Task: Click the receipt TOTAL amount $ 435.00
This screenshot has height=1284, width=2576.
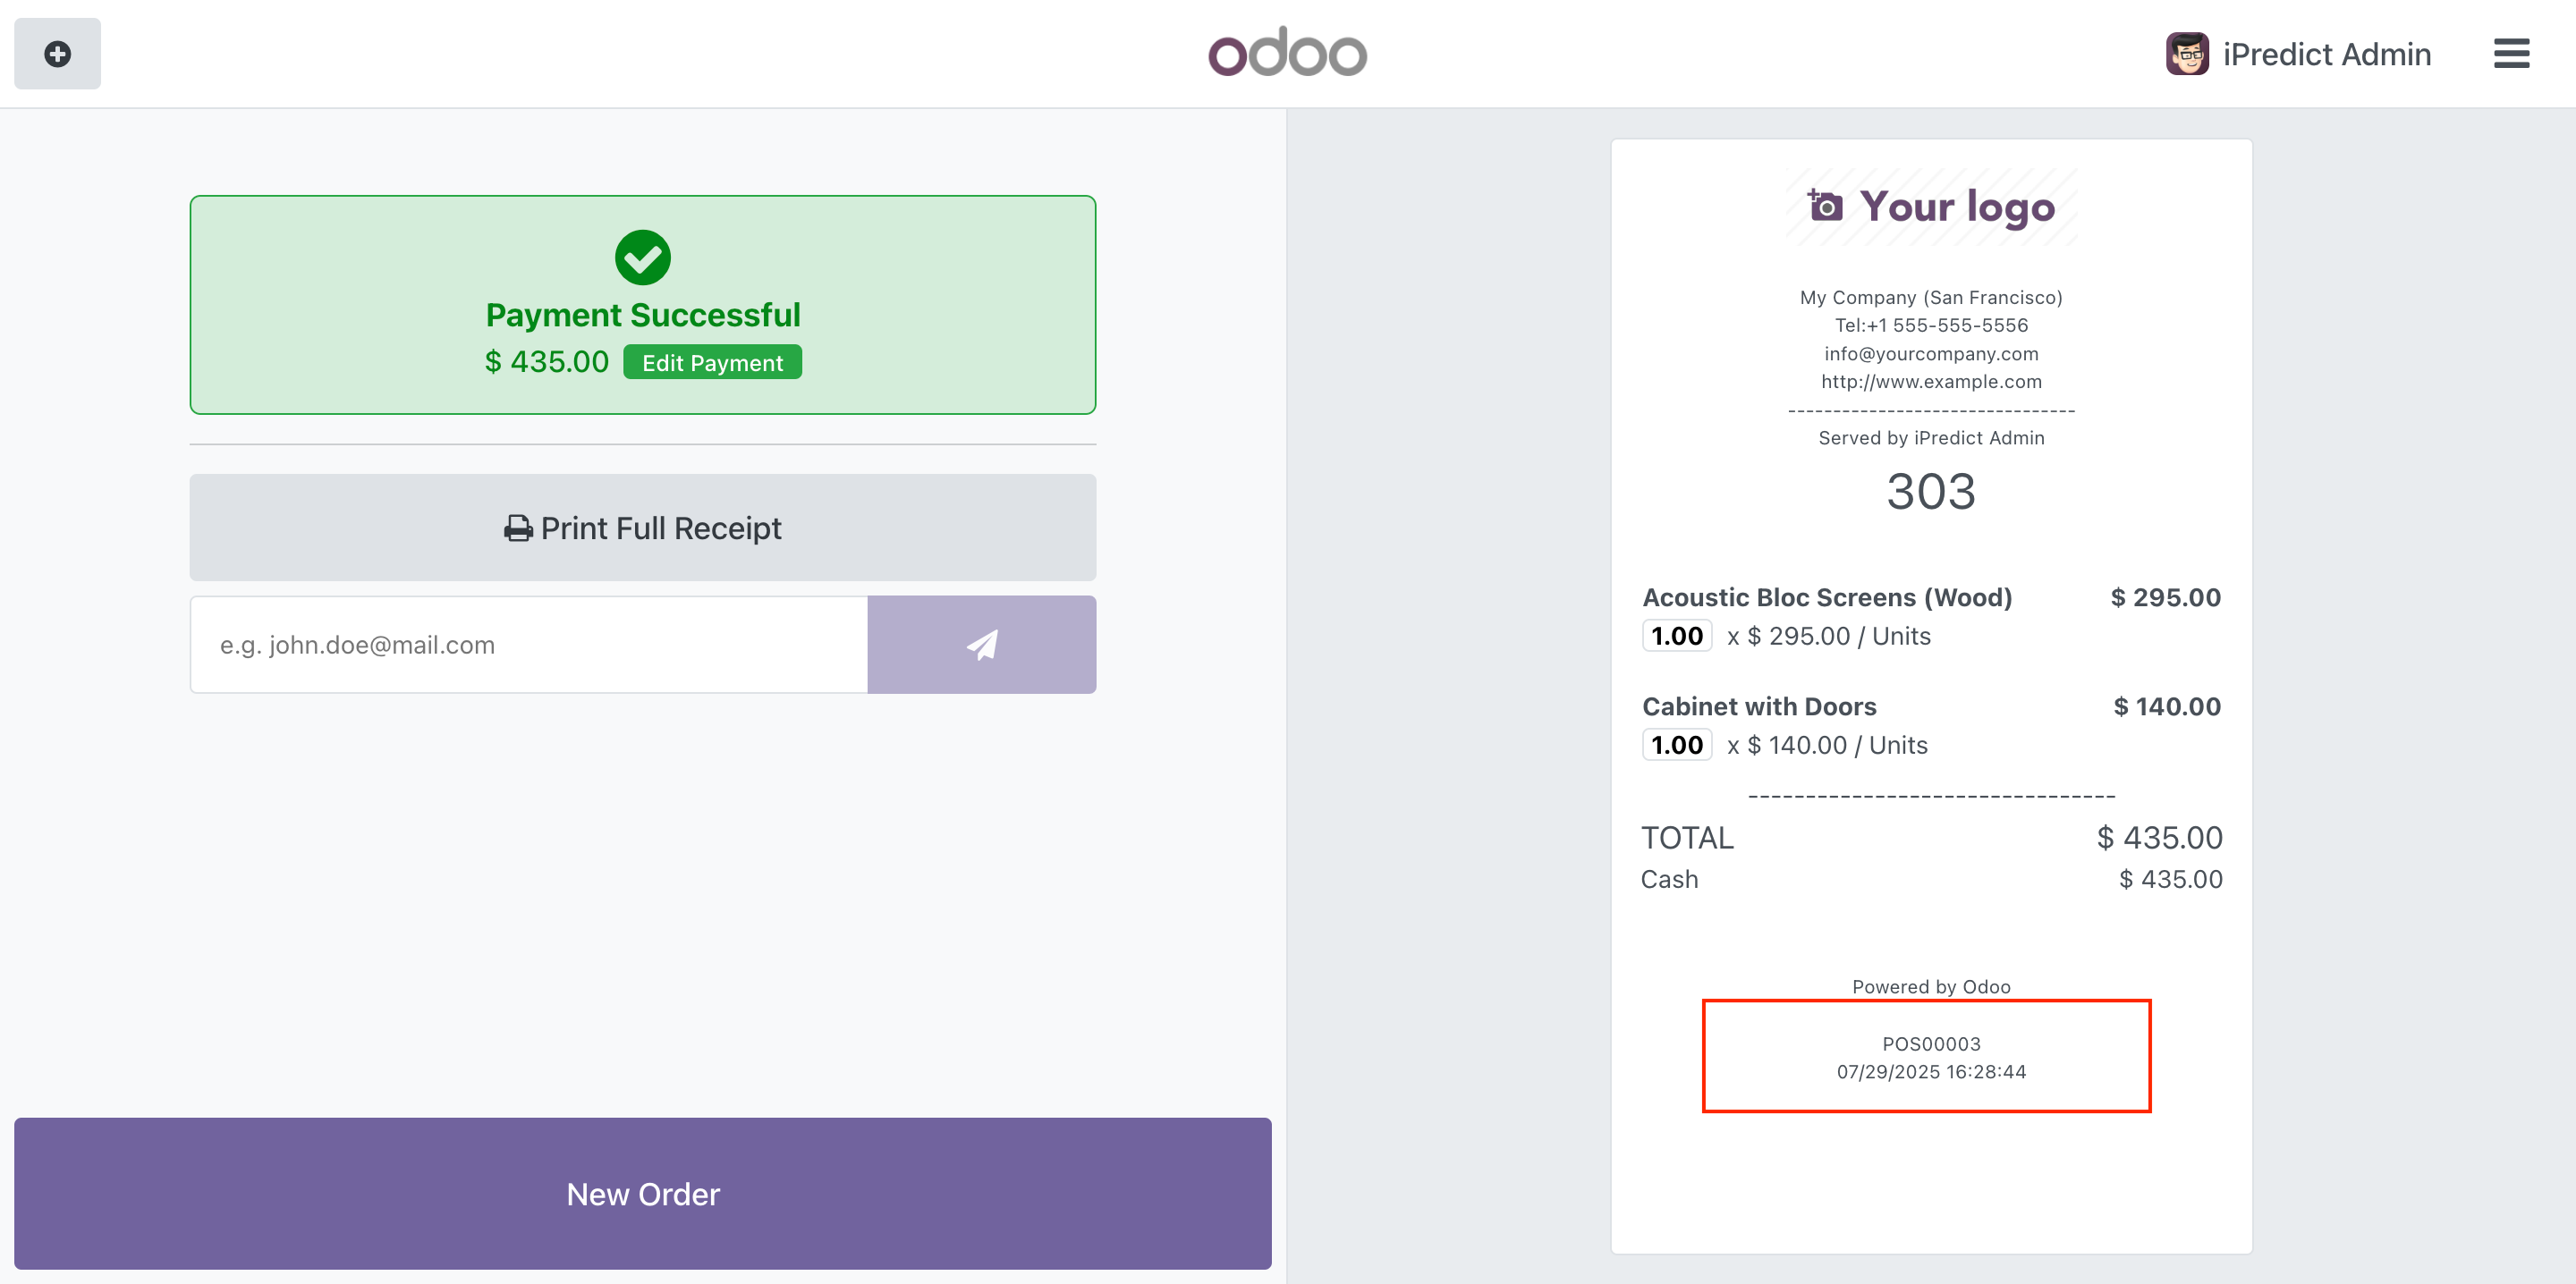Action: pos(2158,838)
